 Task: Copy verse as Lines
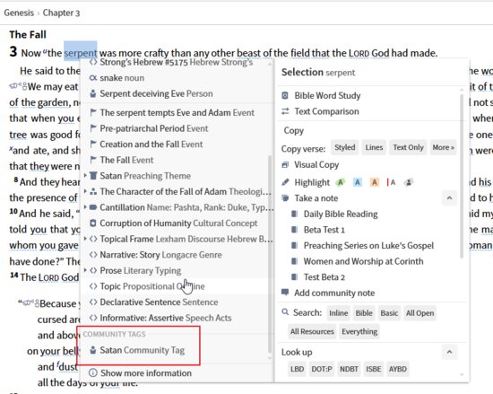374,147
